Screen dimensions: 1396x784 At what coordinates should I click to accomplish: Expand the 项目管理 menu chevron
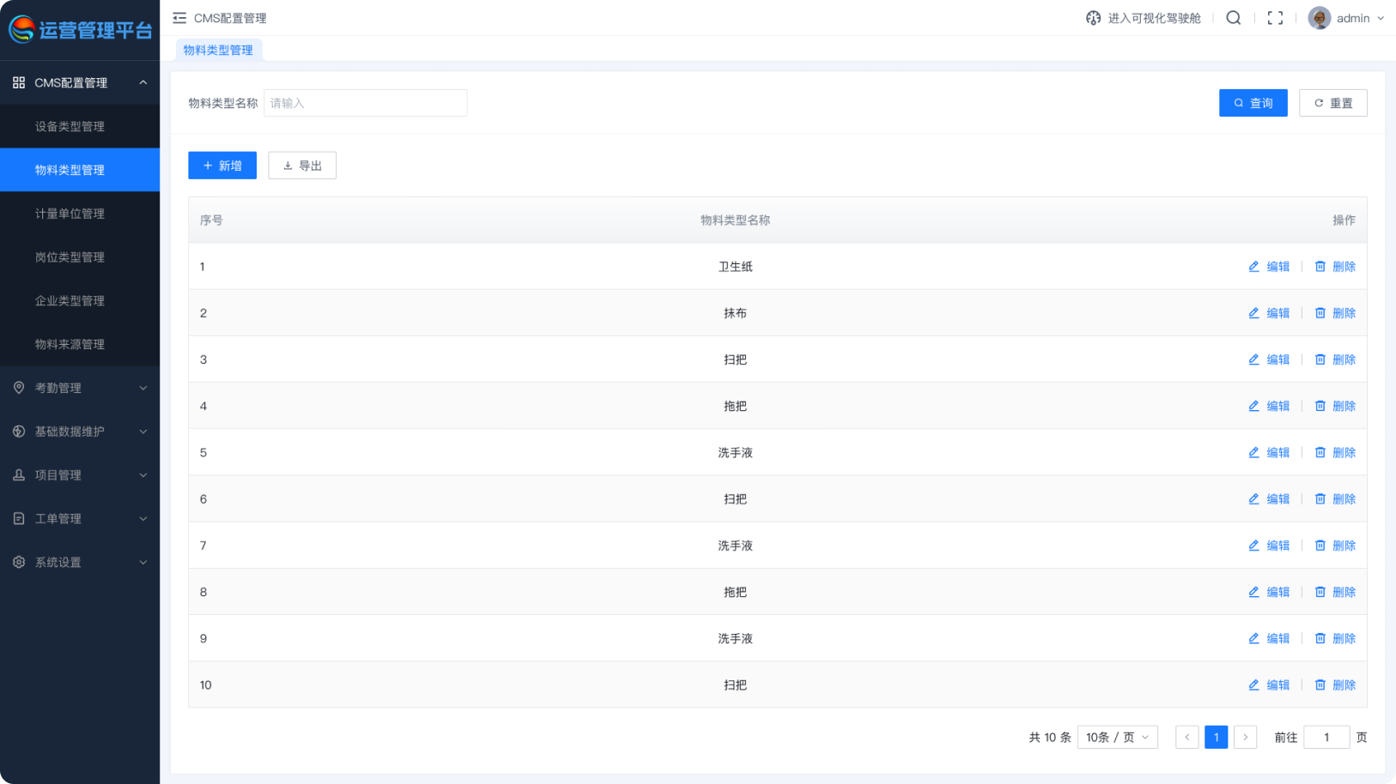[x=143, y=475]
